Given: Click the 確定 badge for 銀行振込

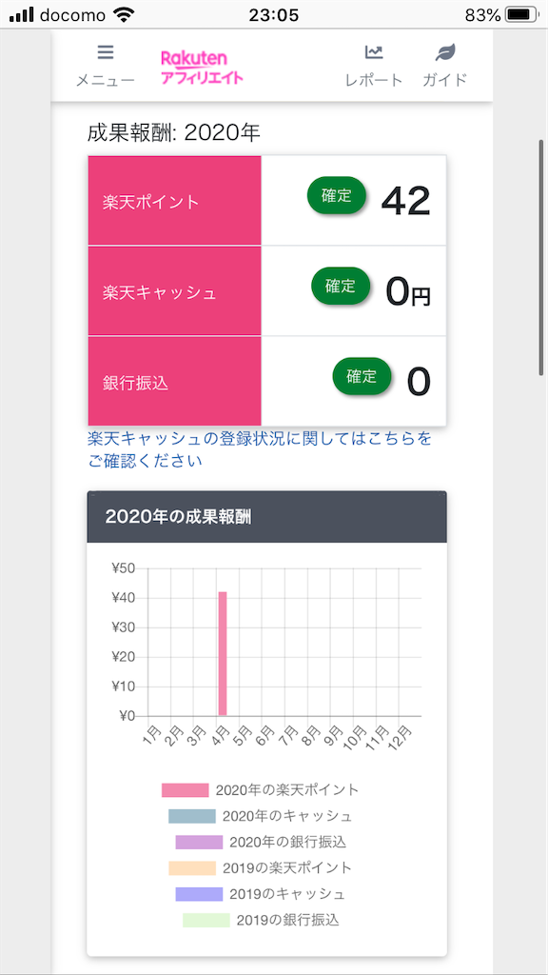Looking at the screenshot, I should [362, 376].
